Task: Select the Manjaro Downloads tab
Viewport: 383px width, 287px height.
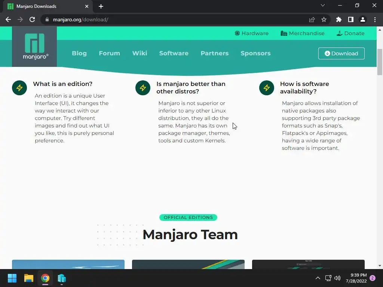Action: coord(48,6)
